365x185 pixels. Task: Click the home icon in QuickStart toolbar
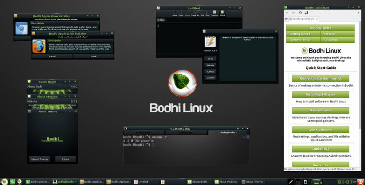306,13
